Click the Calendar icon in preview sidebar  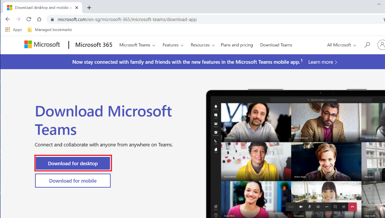216,133
